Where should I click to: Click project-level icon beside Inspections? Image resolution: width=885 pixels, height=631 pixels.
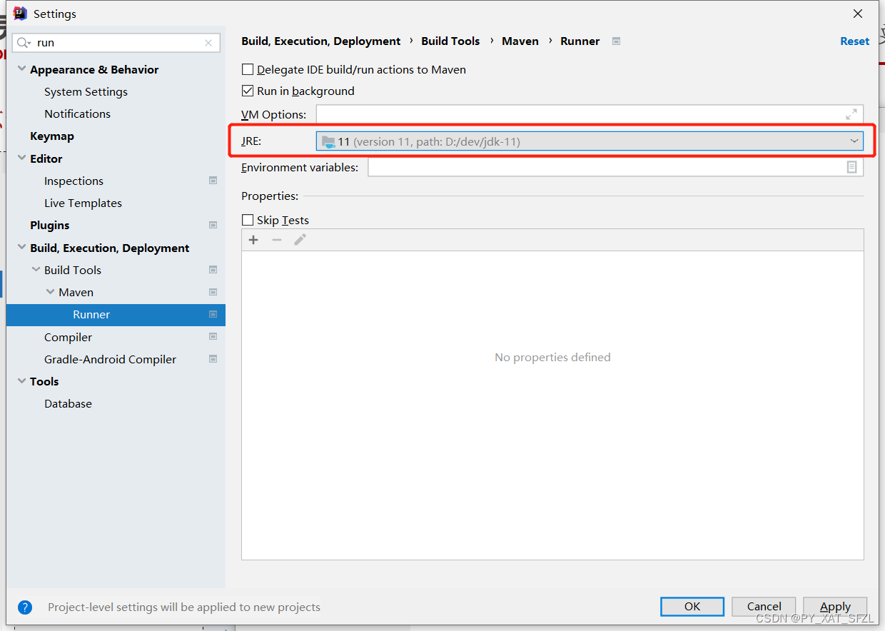point(213,181)
